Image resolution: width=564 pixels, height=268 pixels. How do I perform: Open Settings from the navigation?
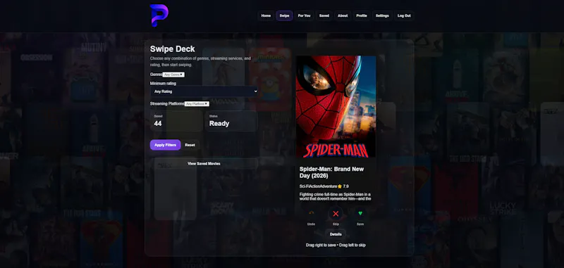coord(382,15)
